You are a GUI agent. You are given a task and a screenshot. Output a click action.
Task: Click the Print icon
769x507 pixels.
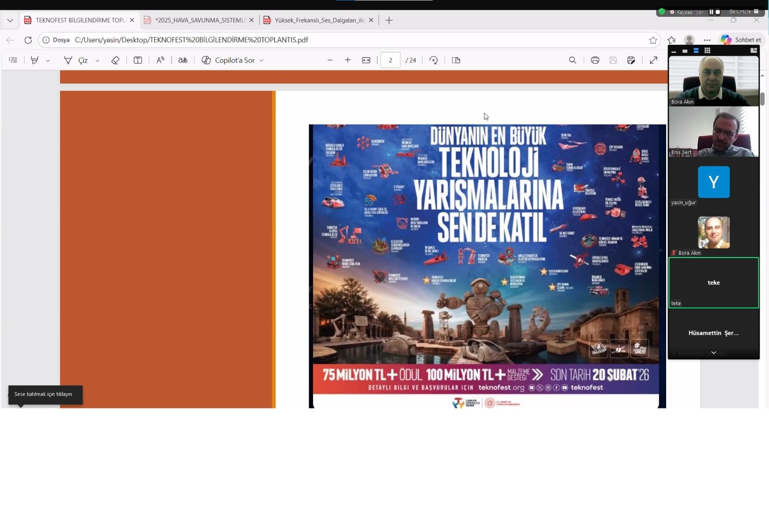click(595, 60)
